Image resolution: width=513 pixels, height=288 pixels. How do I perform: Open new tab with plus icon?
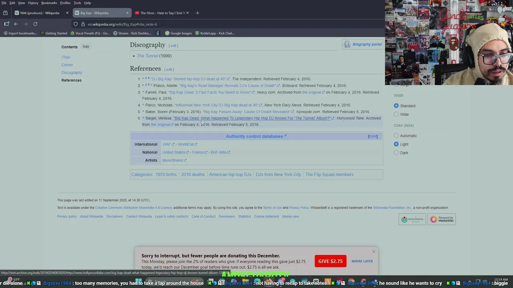point(197,13)
